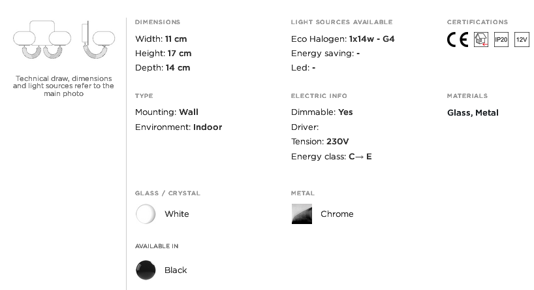The image size is (534, 290).
Task: Select the Chrome metal finish swatch
Action: pyautogui.click(x=302, y=214)
